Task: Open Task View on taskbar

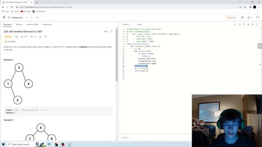Action: click(49, 144)
